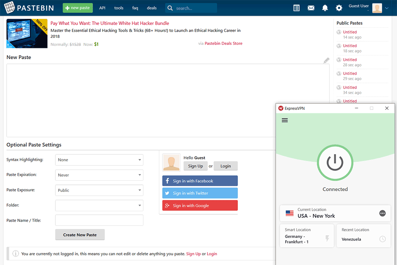Open Pay What You Want bundle link
This screenshot has width=397, height=265.
(x=110, y=23)
